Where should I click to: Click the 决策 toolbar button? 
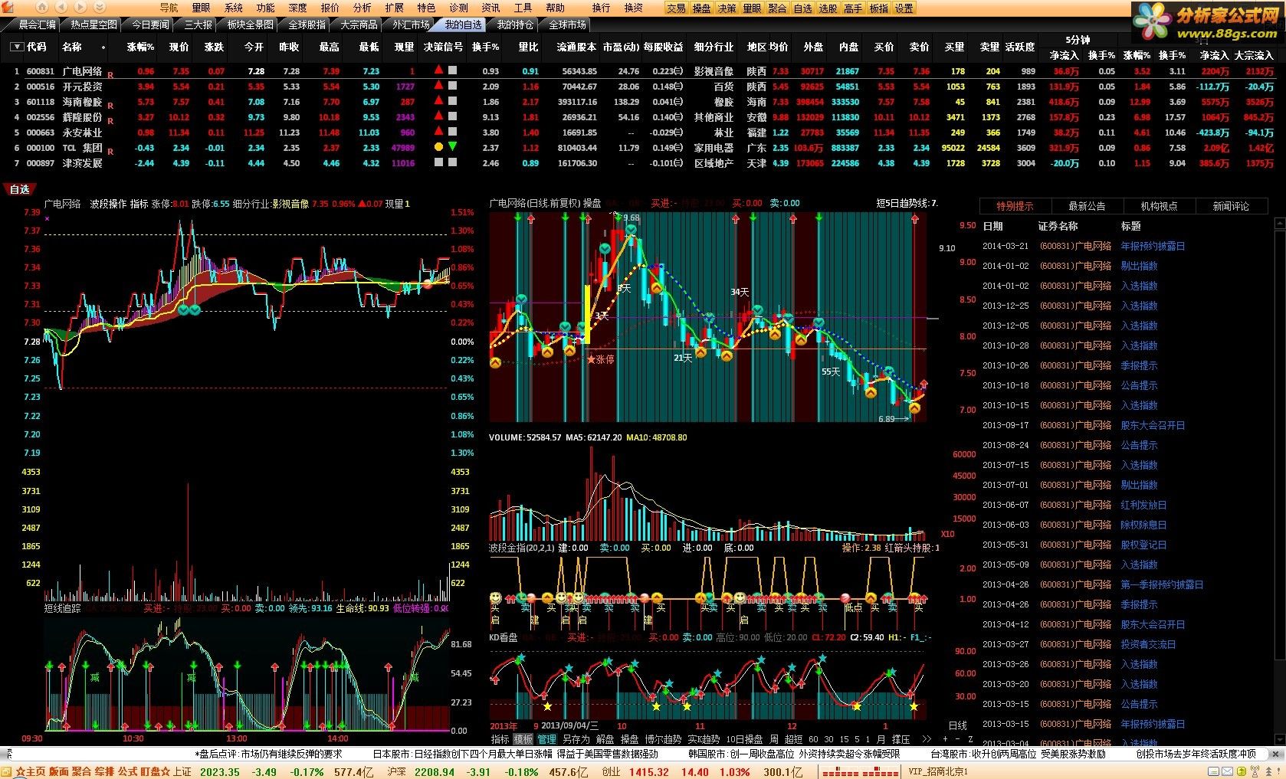tap(727, 8)
